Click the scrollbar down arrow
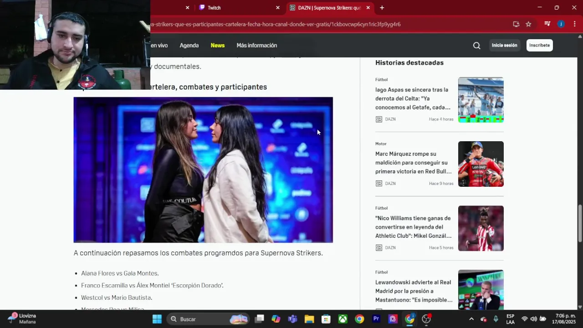This screenshot has height=328, width=583. tap(580, 307)
